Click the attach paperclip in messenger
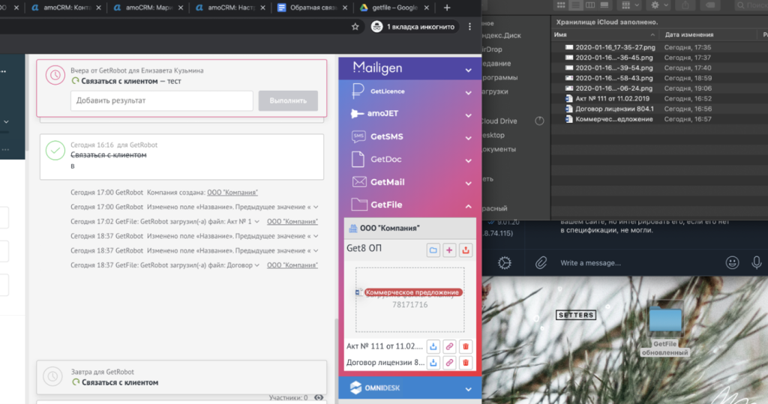768x404 pixels. [x=541, y=263]
